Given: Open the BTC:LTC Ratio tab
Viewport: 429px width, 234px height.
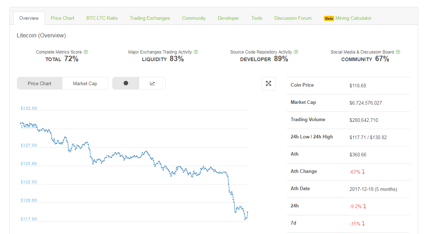Looking at the screenshot, I should 102,18.
